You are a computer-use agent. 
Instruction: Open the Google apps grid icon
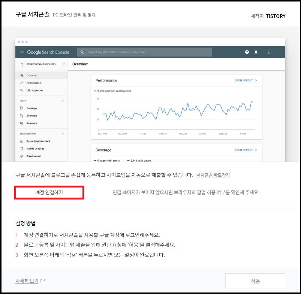pos(270,52)
